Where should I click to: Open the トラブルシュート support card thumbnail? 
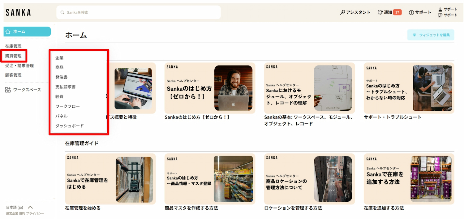[409, 88]
